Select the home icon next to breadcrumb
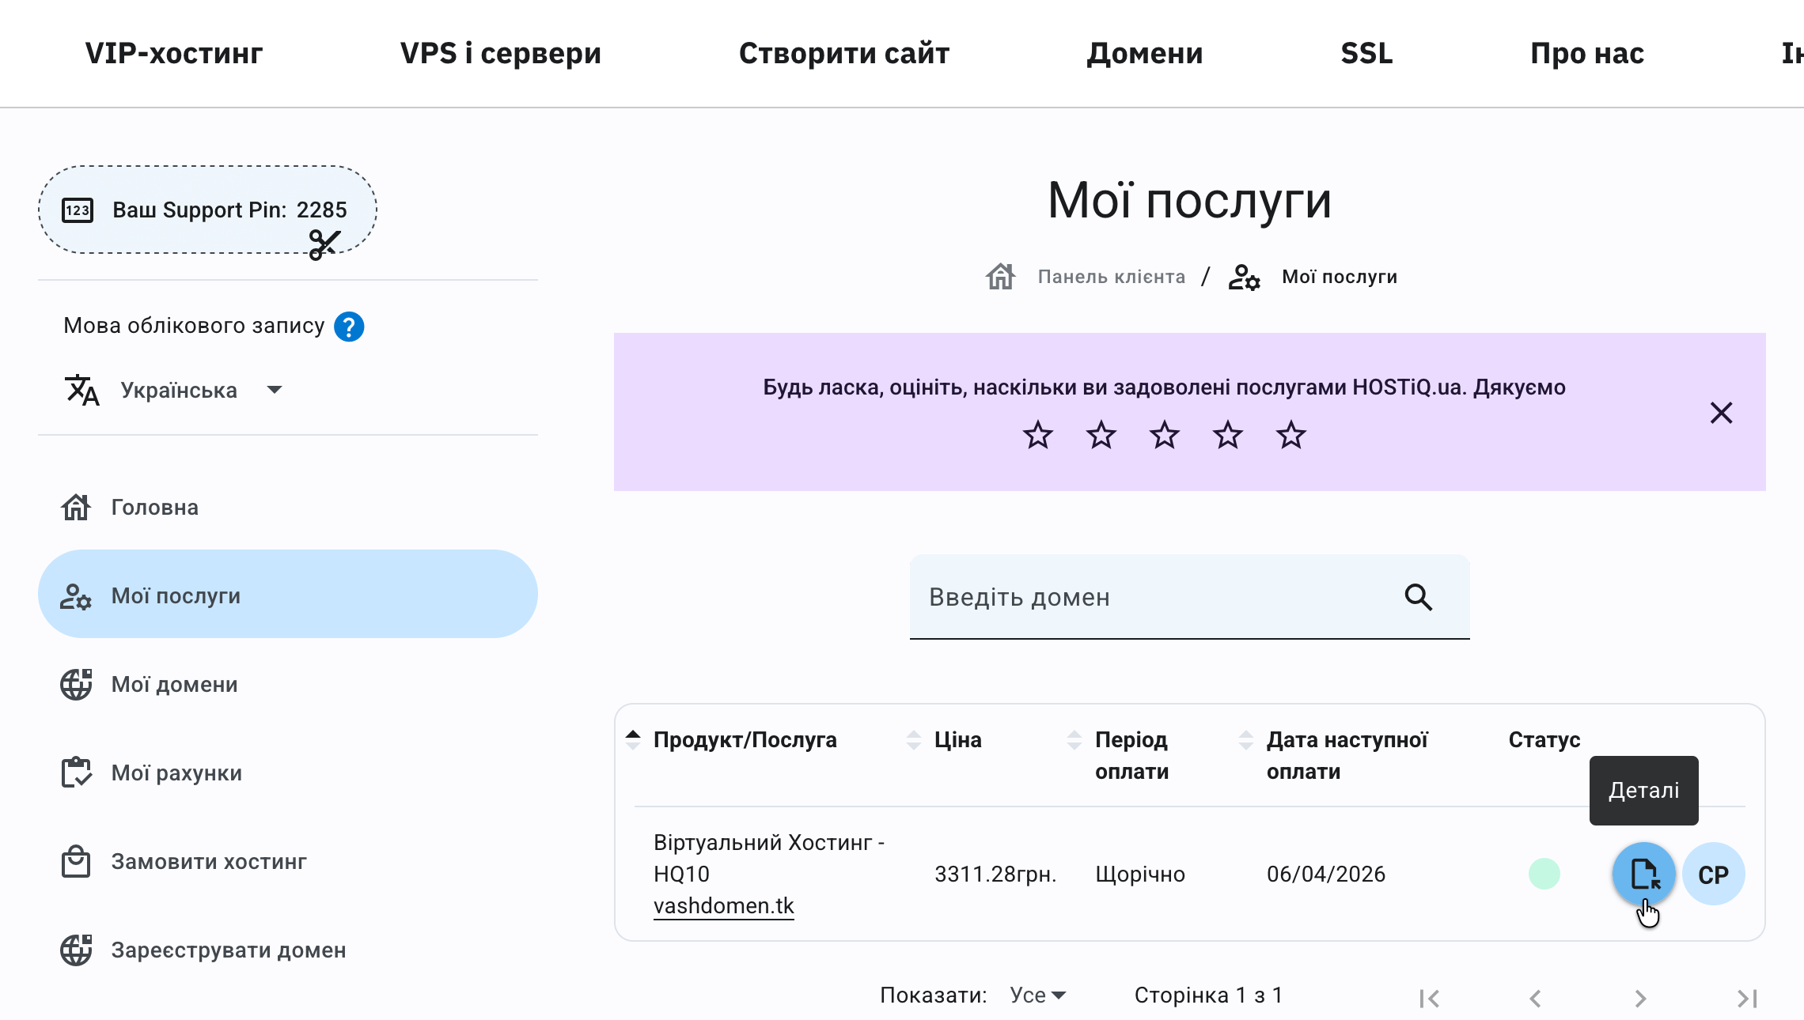The image size is (1804, 1020). click(x=1000, y=276)
